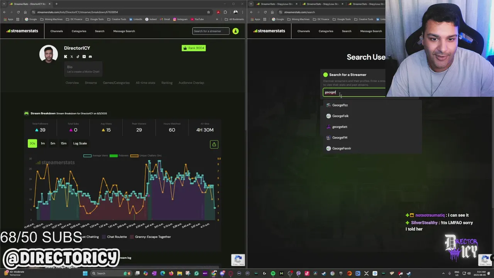The width and height of the screenshot is (494, 278).
Task: Open site information icon in right address bar
Action: coord(281,12)
